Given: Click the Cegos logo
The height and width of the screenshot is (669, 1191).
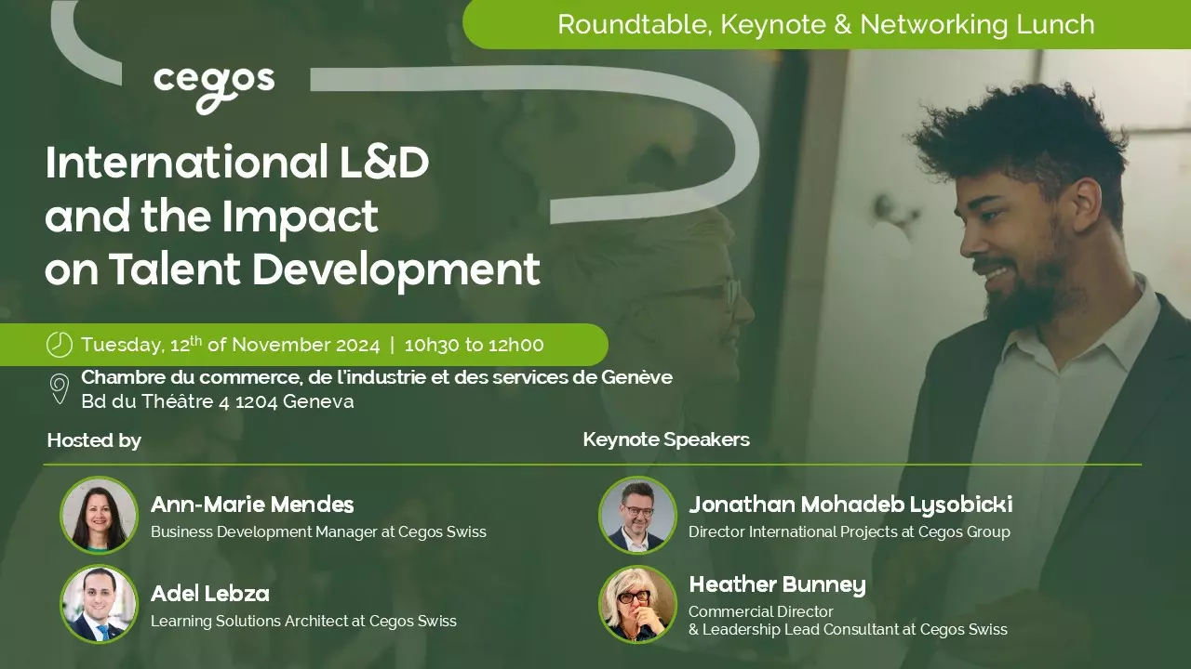Looking at the screenshot, I should click(214, 87).
